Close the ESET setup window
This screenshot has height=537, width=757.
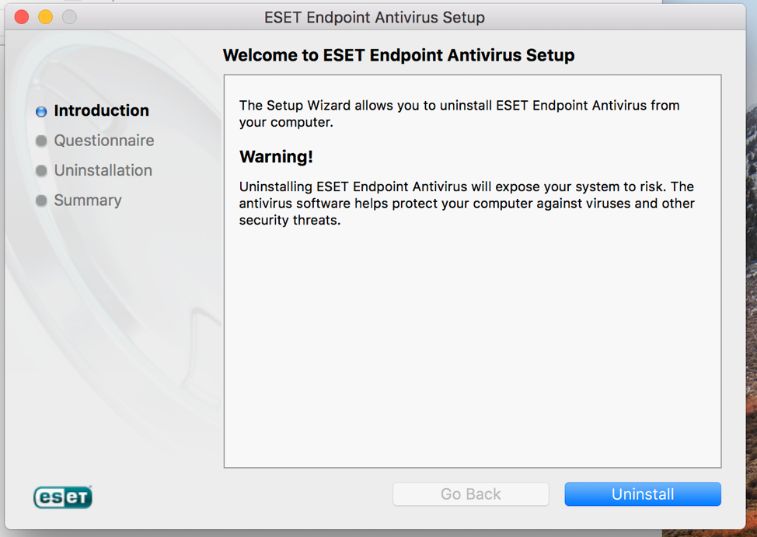tap(22, 17)
